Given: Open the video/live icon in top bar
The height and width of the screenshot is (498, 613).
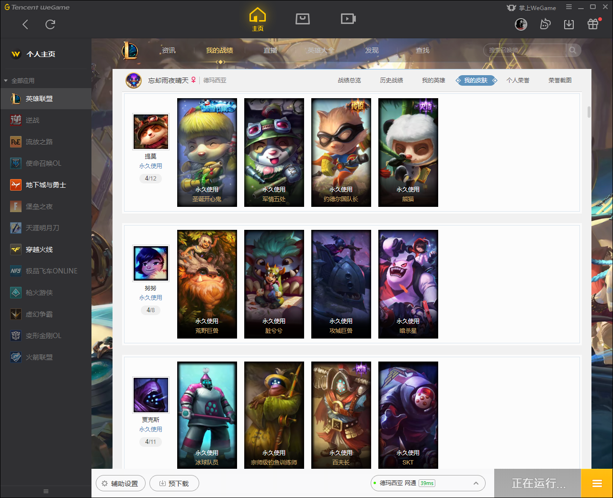Looking at the screenshot, I should click(x=348, y=19).
